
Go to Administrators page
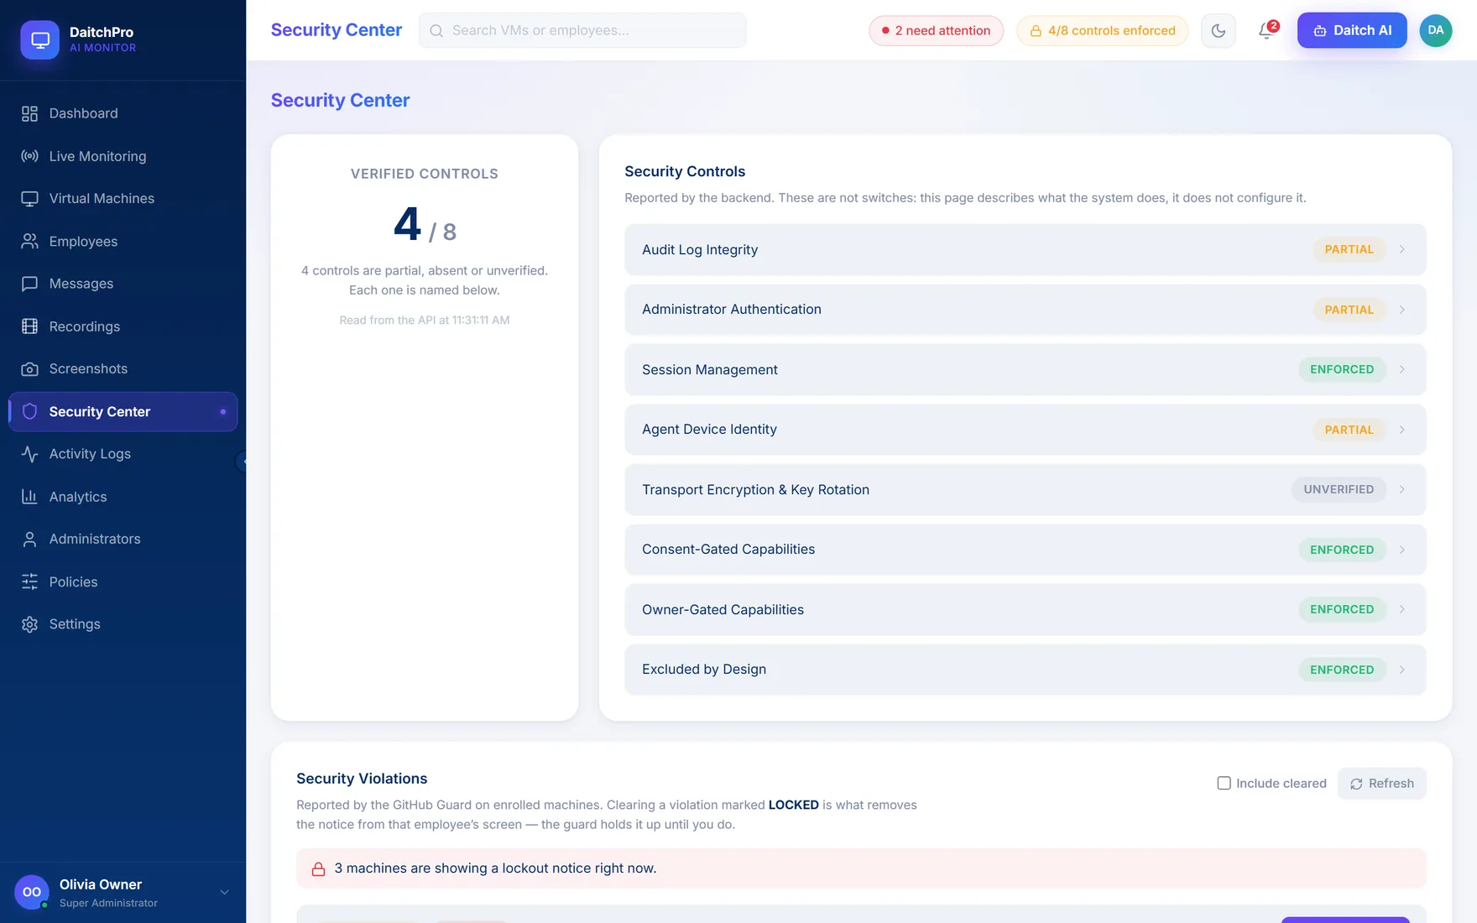[x=123, y=540]
